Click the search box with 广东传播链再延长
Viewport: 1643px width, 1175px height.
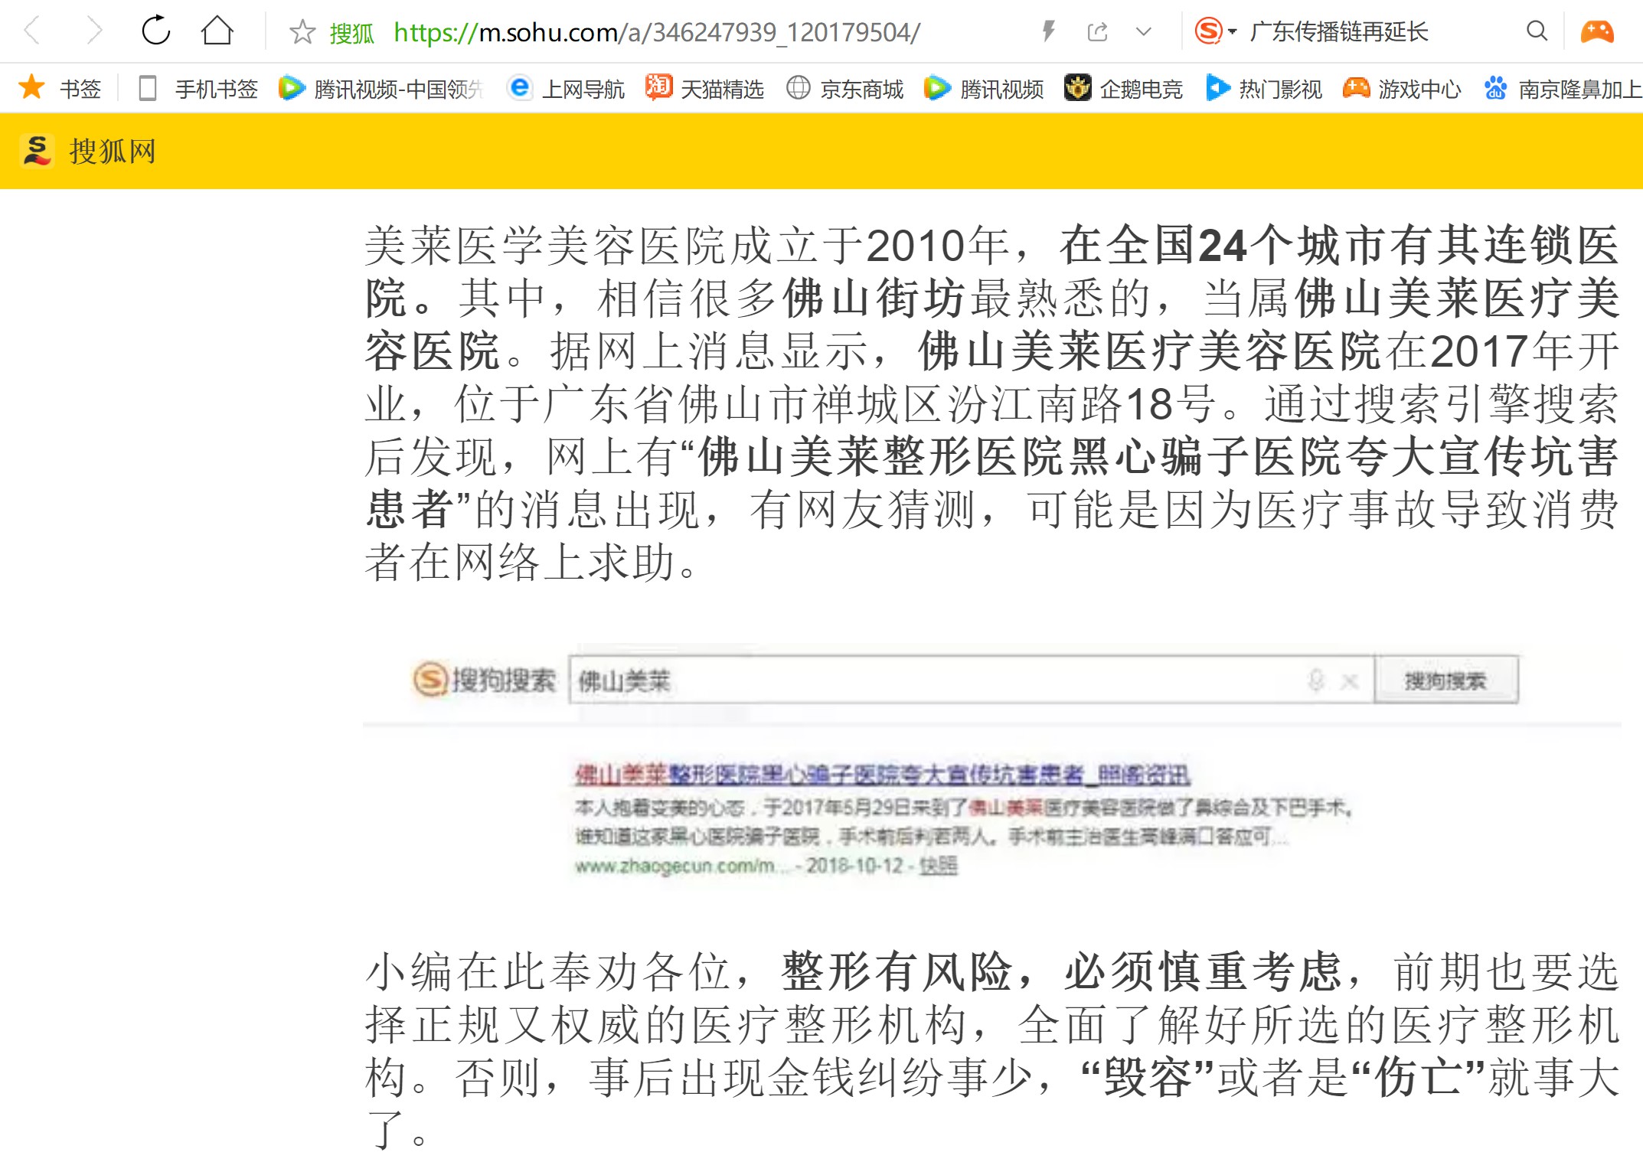click(x=1338, y=31)
